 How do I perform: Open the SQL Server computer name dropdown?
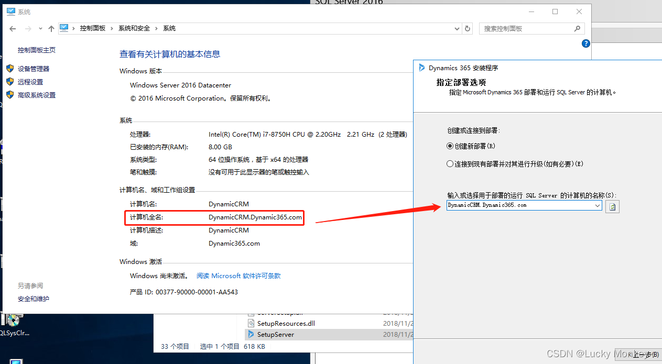pyautogui.click(x=598, y=206)
